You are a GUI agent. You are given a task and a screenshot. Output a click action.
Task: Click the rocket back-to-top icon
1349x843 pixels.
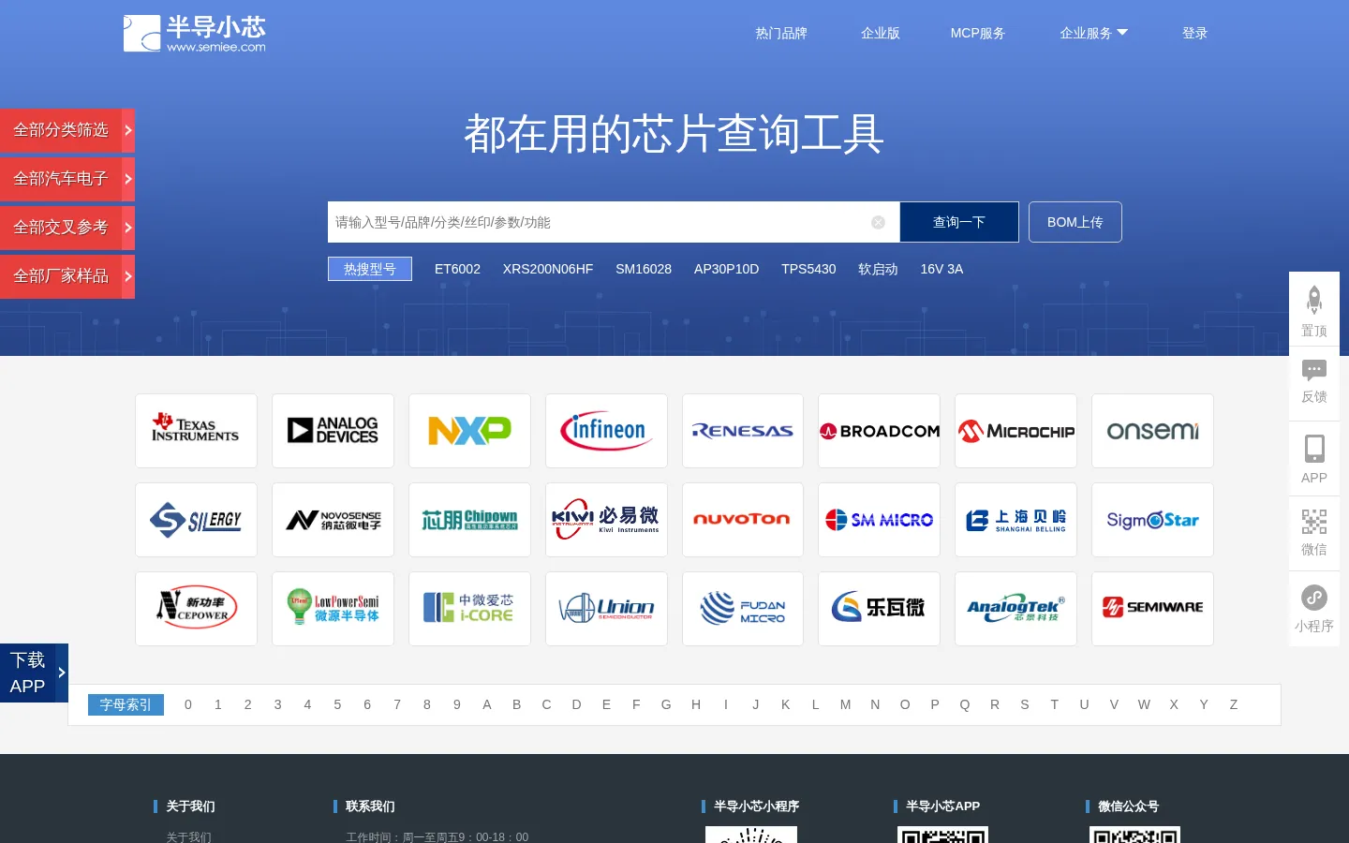pyautogui.click(x=1314, y=300)
